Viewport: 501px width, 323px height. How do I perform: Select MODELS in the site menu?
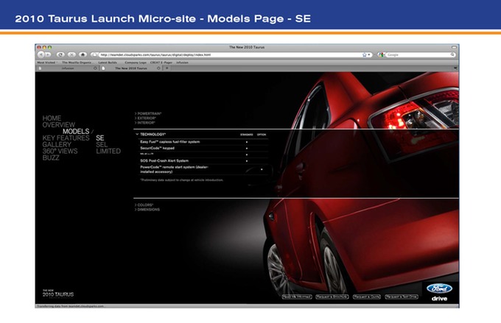point(76,132)
